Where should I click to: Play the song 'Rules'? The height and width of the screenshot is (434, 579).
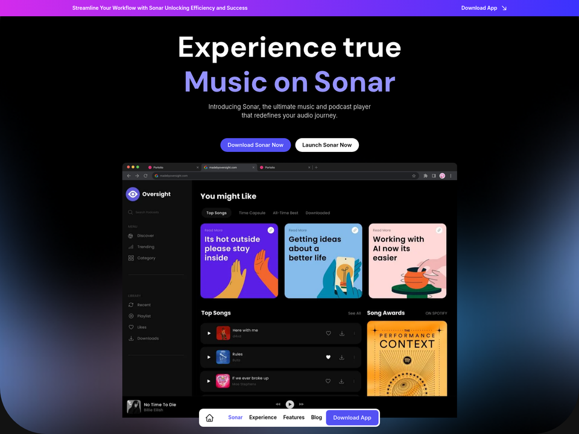[209, 357]
